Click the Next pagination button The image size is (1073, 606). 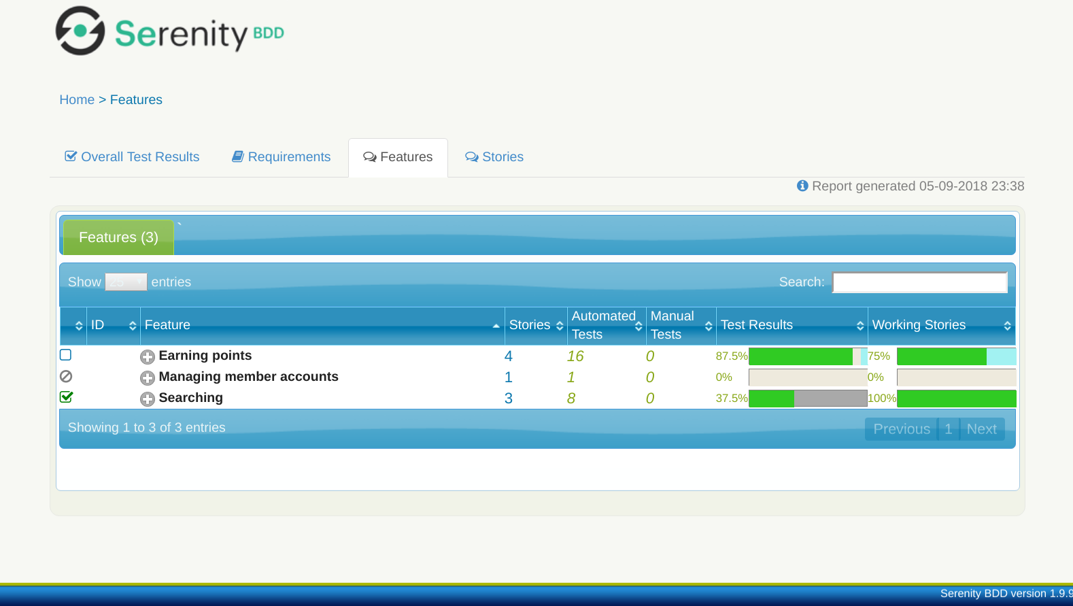pyautogui.click(x=982, y=429)
